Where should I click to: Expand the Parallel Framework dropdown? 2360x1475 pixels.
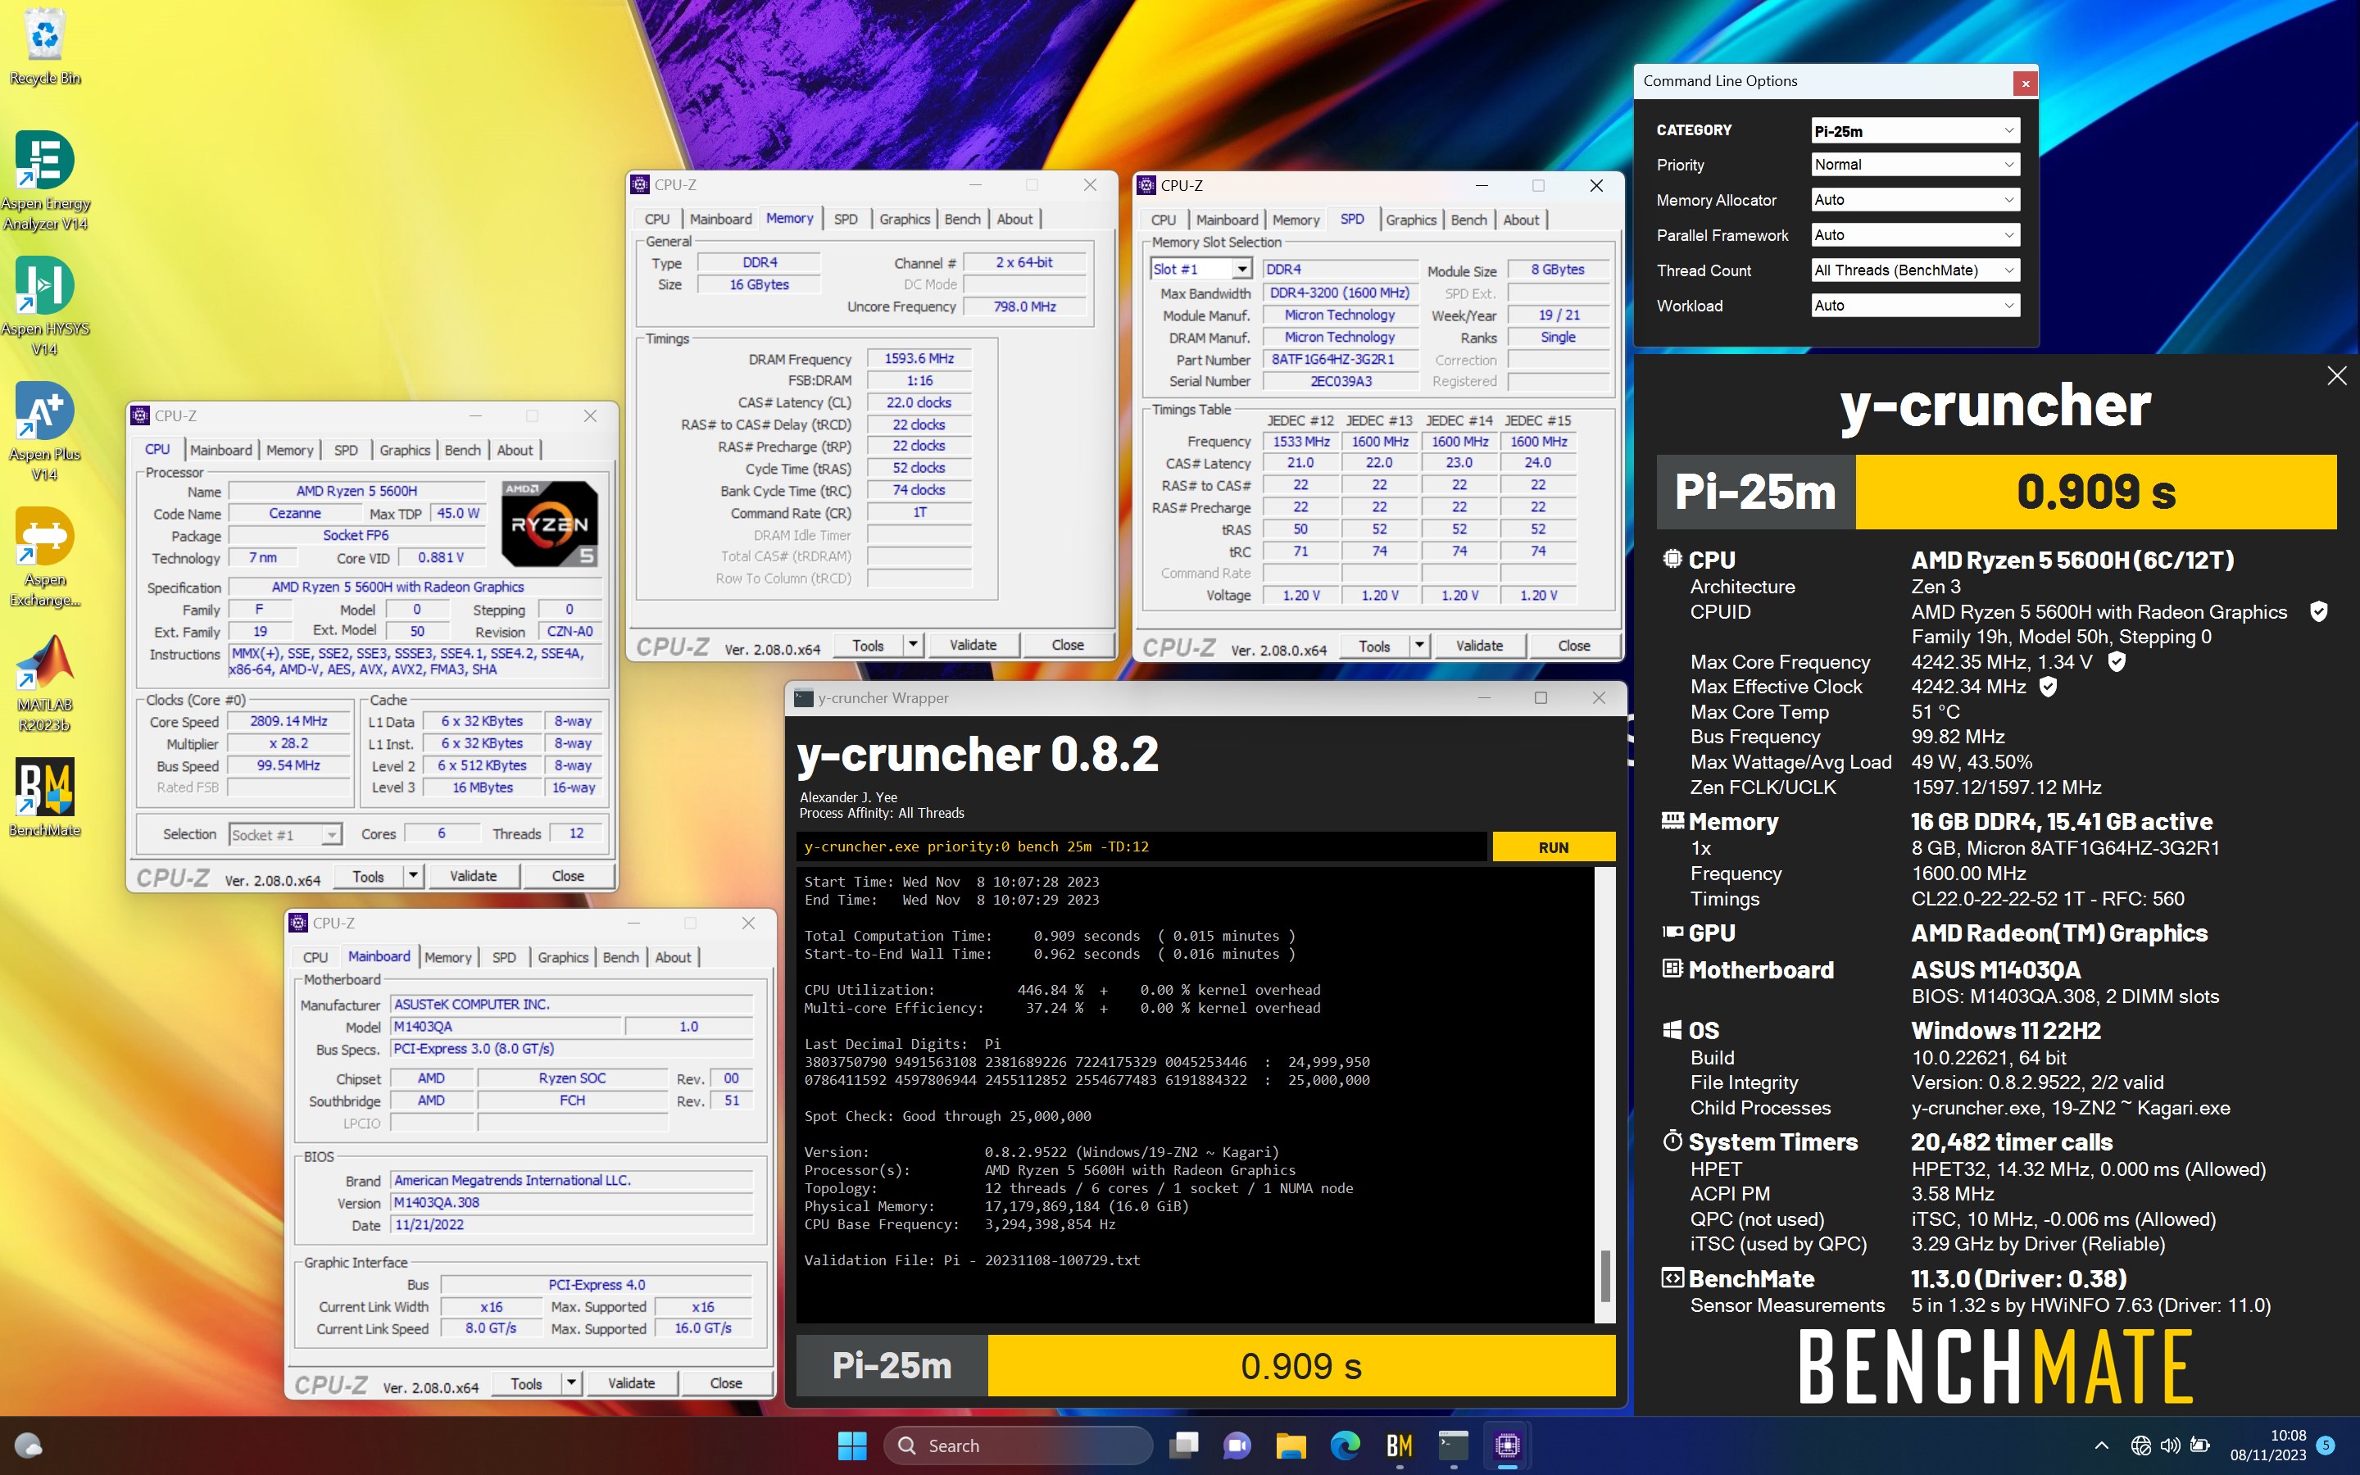coord(1914,235)
